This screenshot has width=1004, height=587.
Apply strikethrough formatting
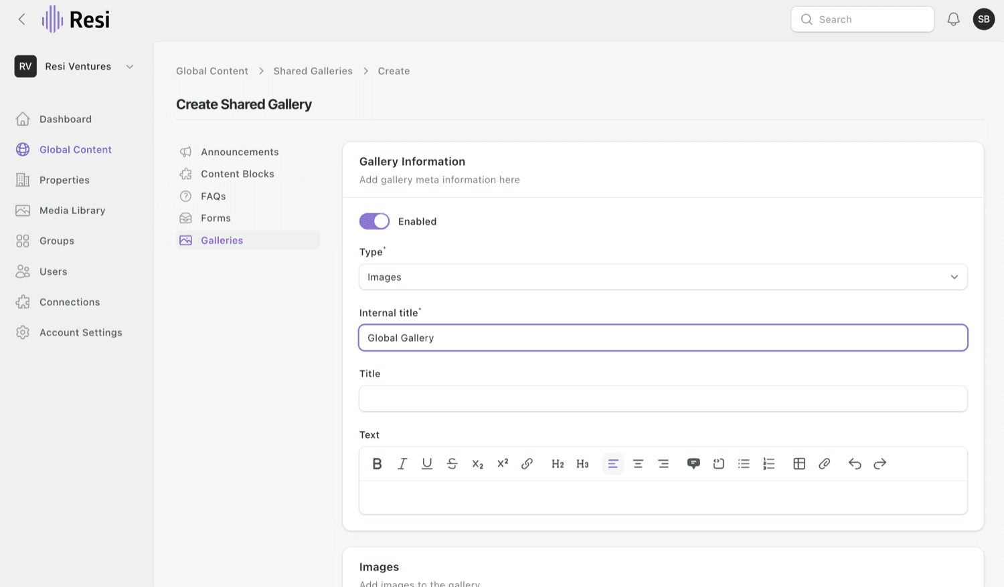pos(452,464)
